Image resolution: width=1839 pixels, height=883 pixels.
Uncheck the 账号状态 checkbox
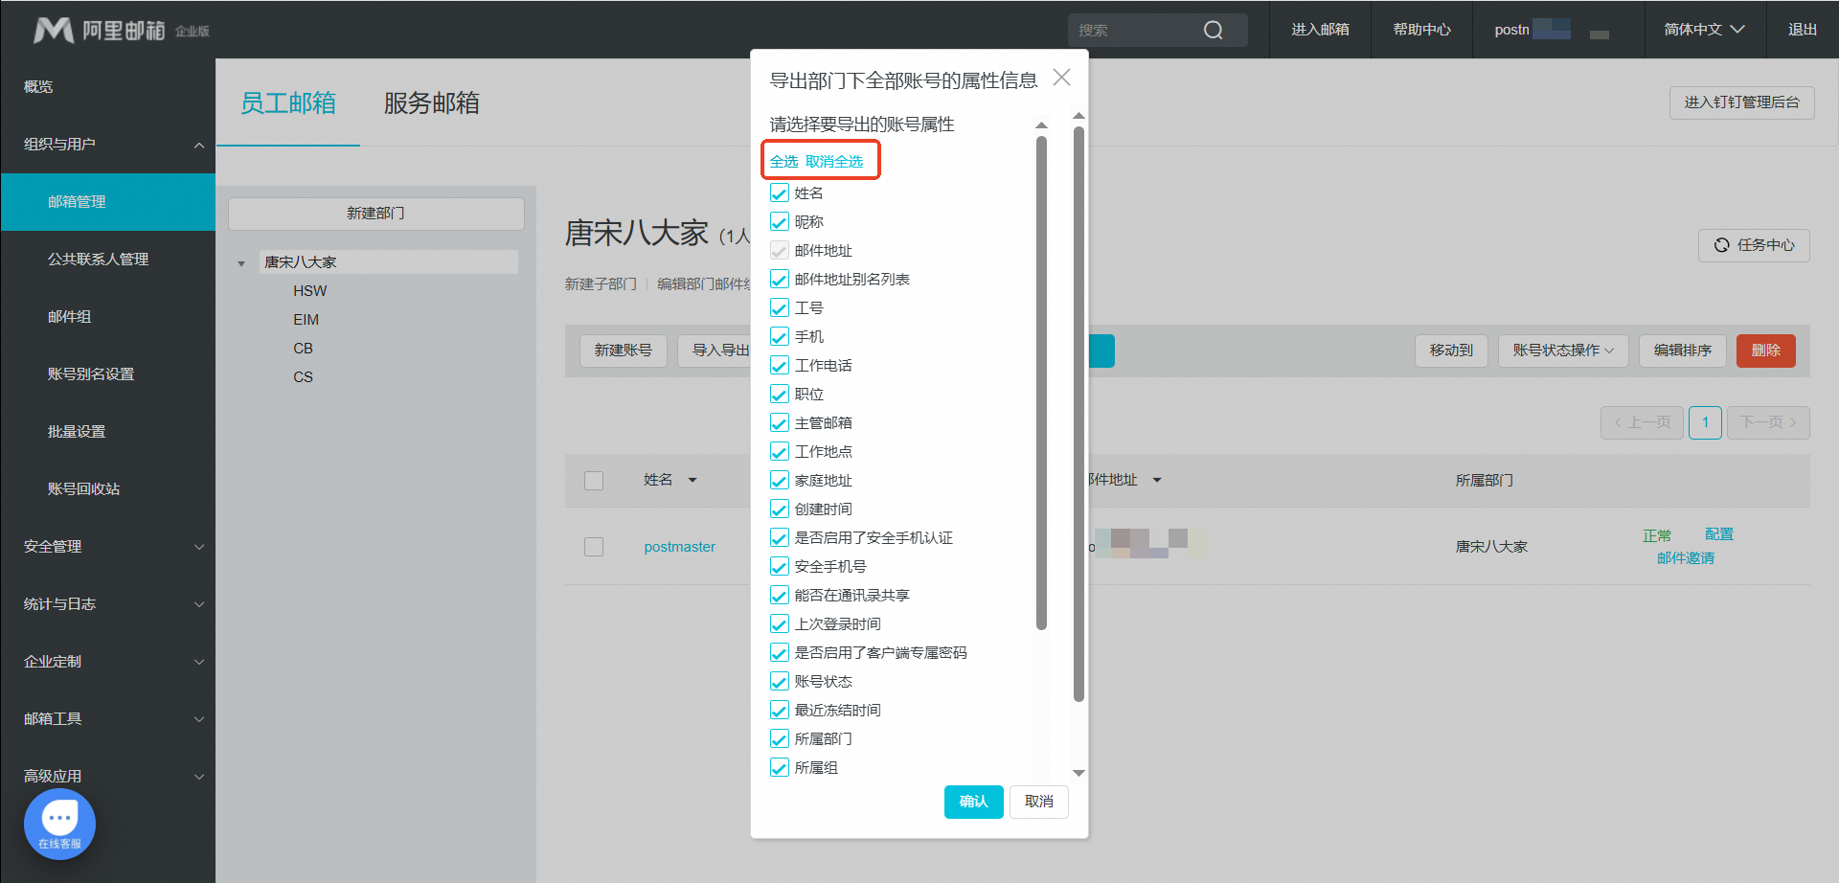780,682
